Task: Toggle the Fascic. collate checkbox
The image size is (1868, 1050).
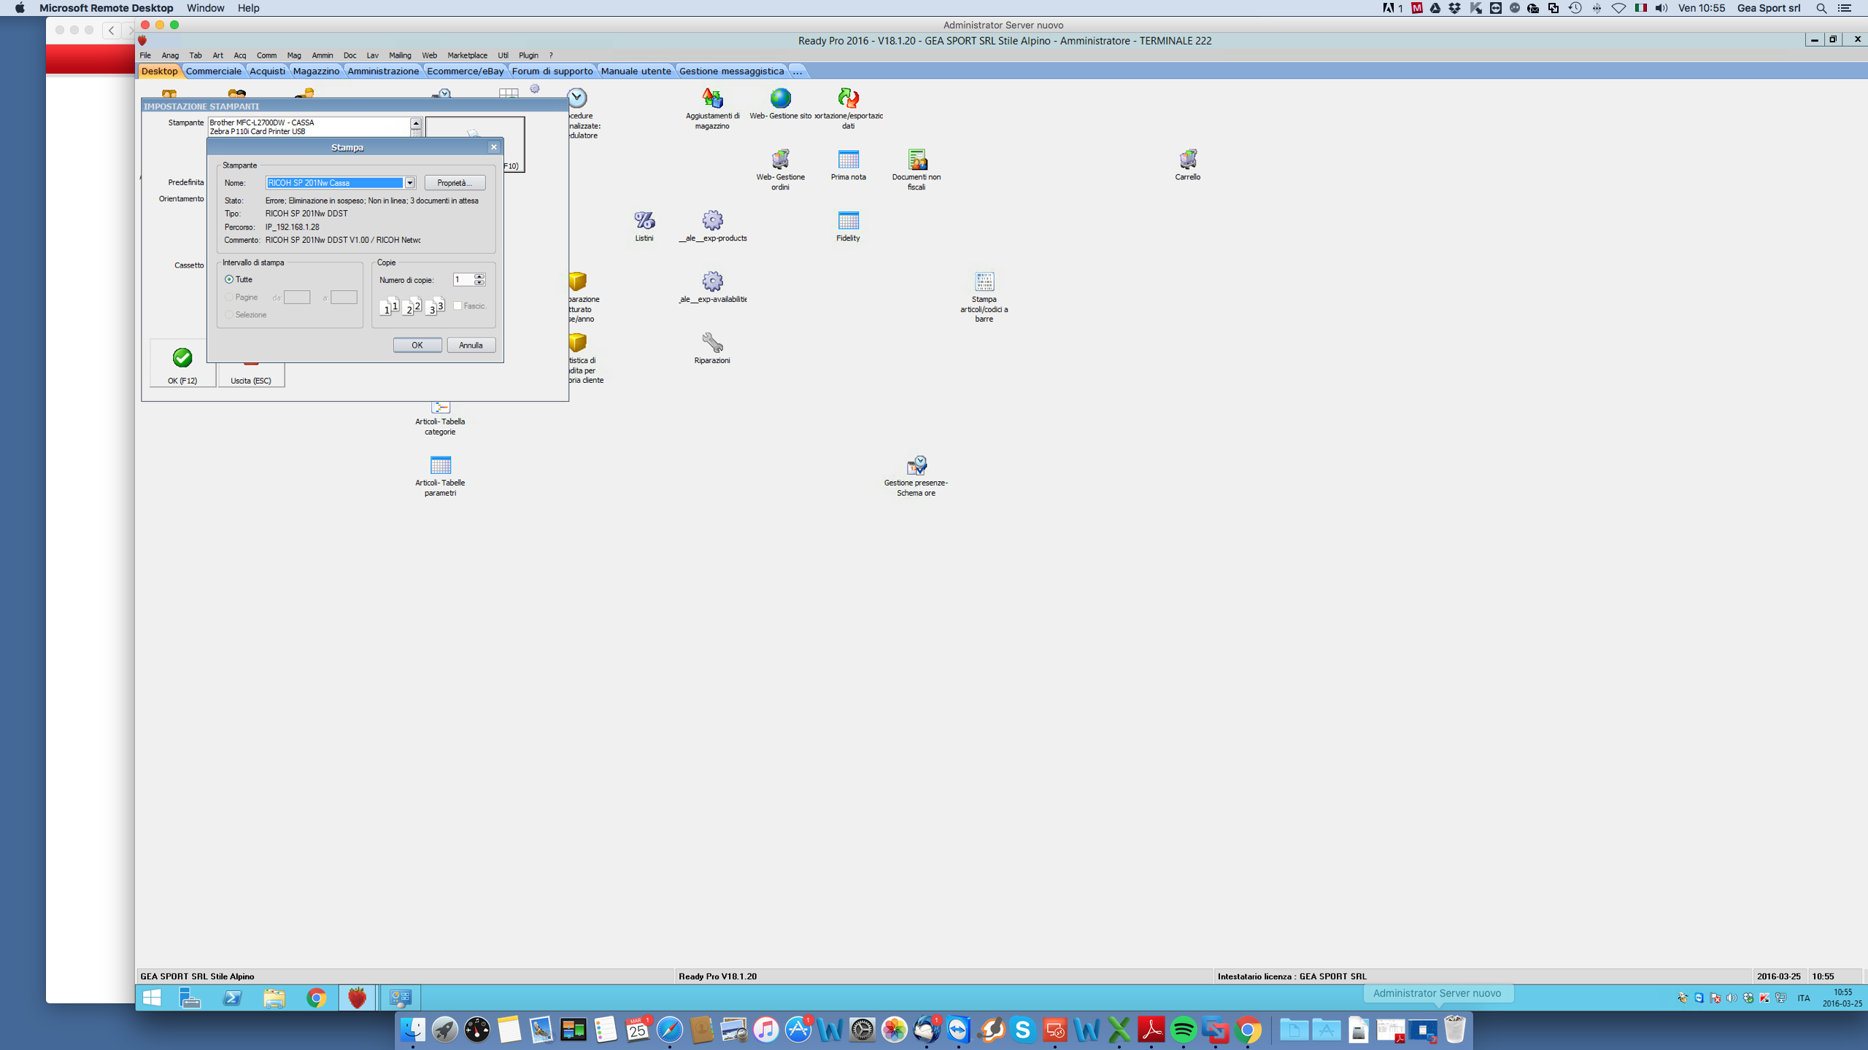Action: coord(458,306)
